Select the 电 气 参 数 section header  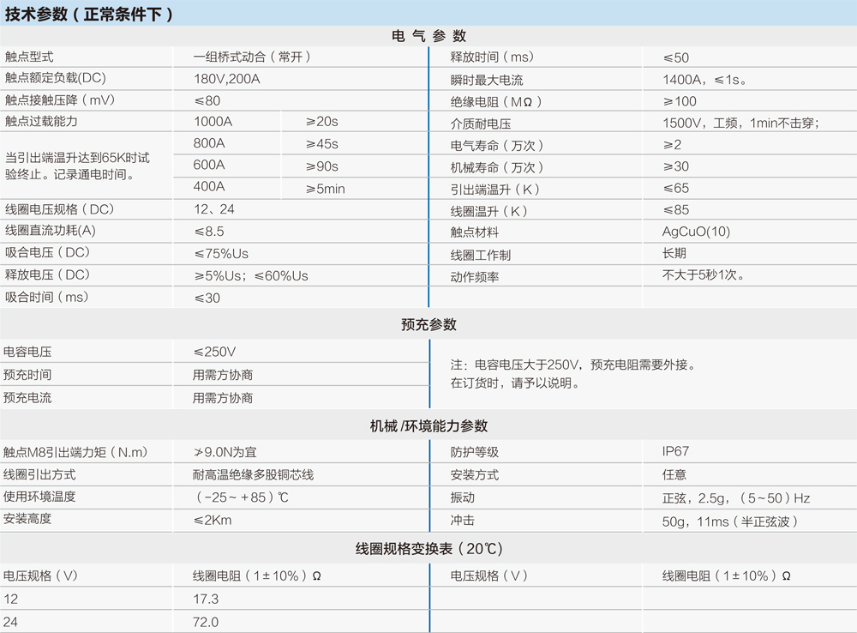[x=428, y=36]
